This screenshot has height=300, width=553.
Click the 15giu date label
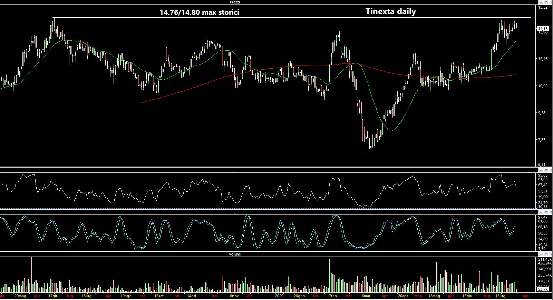point(467,296)
